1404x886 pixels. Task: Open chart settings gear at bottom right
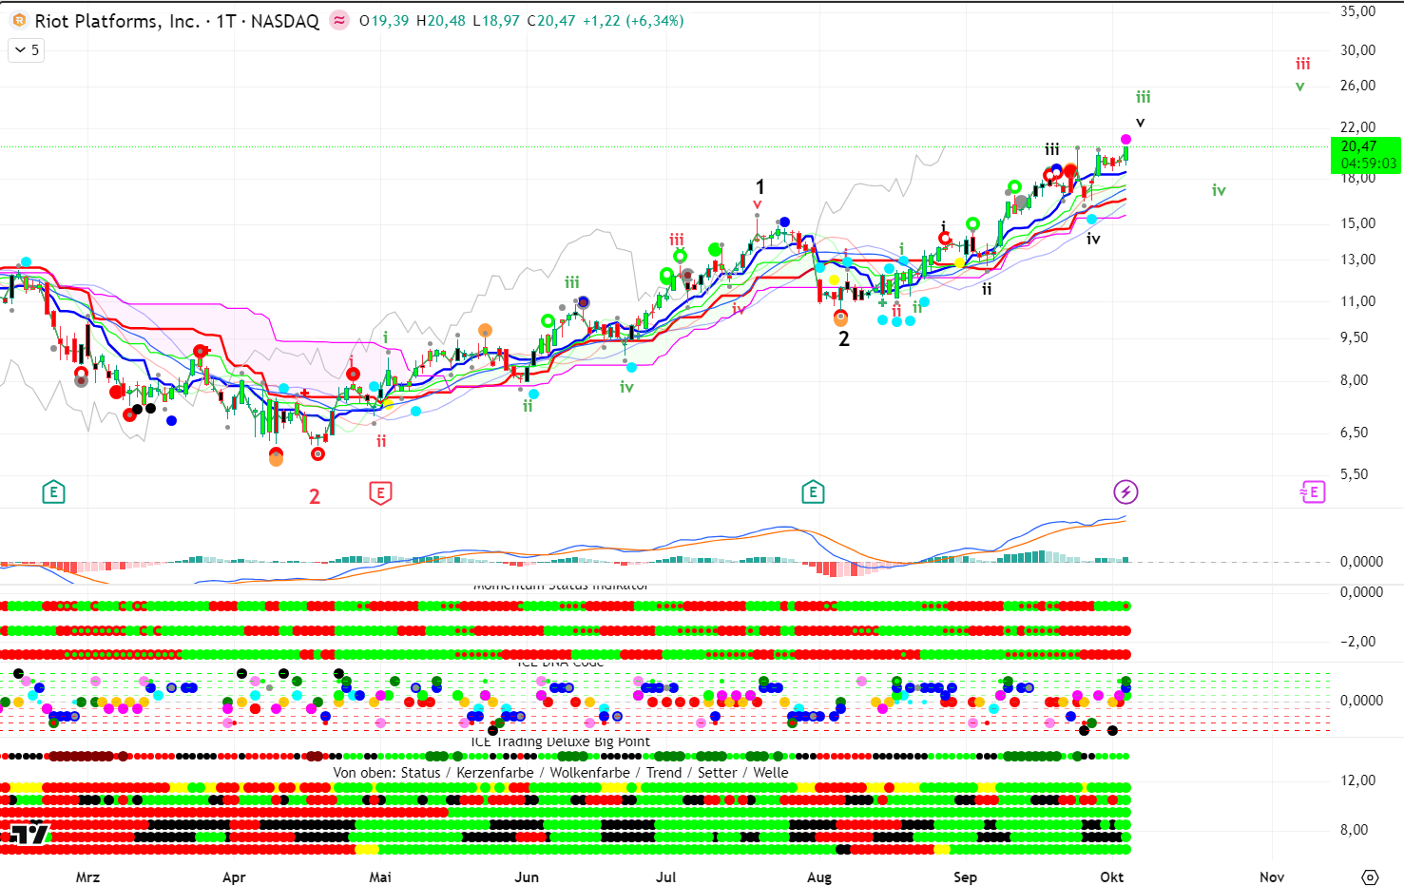tap(1370, 876)
